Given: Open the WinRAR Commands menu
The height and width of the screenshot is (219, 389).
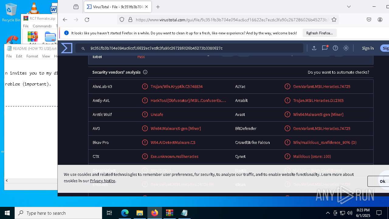Looking at the screenshot, I should (x=42, y=26).
